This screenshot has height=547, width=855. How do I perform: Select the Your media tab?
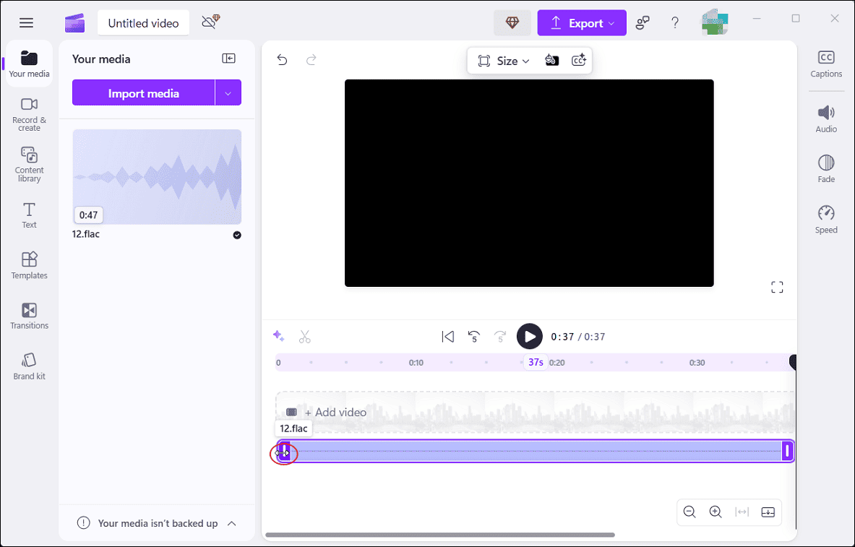pyautogui.click(x=30, y=64)
